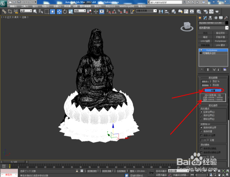Image resolution: width=230 pixels, height=177 pixels.
Task: Toggle the 3D Snaps button
Action: point(109,12)
